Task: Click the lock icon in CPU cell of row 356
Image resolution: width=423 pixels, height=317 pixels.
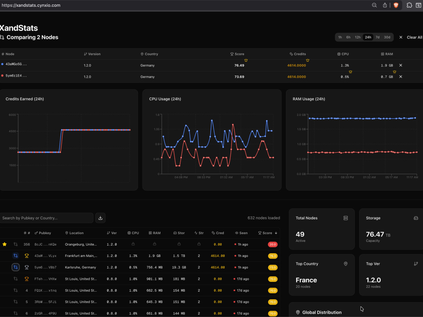Action: (x=133, y=244)
